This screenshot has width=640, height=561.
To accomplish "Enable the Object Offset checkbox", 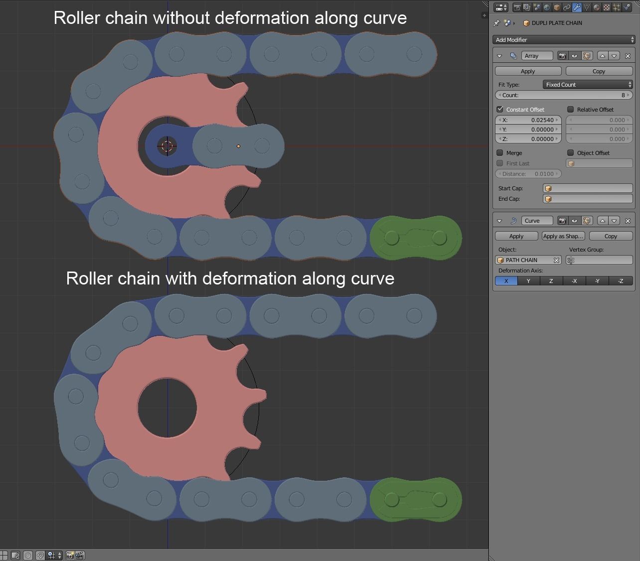I will click(570, 153).
